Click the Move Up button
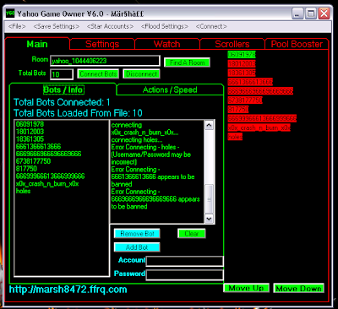Viewport: 338px width, 309px height. tap(246, 288)
